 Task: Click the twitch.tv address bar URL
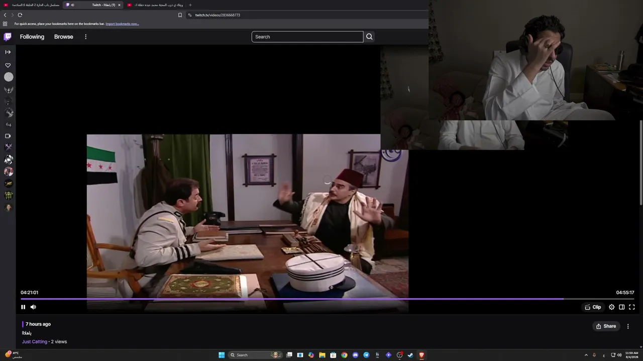(x=218, y=15)
